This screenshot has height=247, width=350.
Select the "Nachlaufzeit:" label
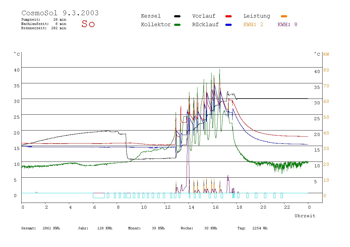tap(35, 24)
